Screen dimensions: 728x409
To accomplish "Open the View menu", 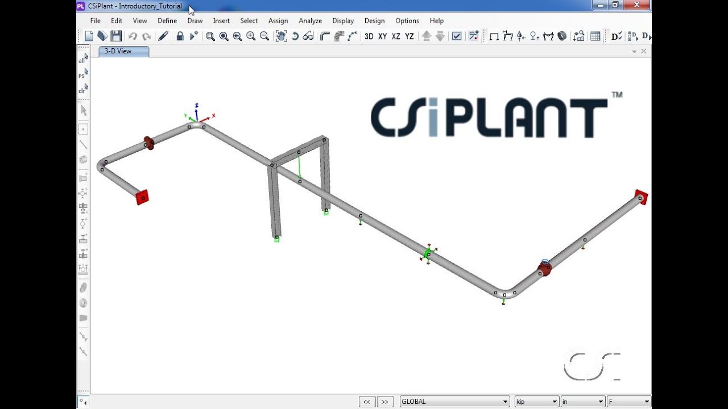I will click(140, 20).
